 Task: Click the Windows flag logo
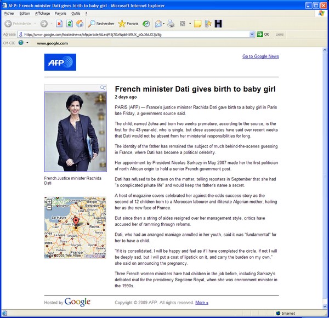tap(321, 13)
